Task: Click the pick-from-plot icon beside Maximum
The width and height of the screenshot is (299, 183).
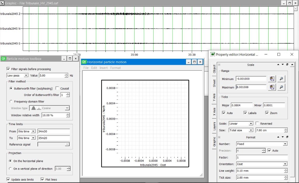Action: 272,87
